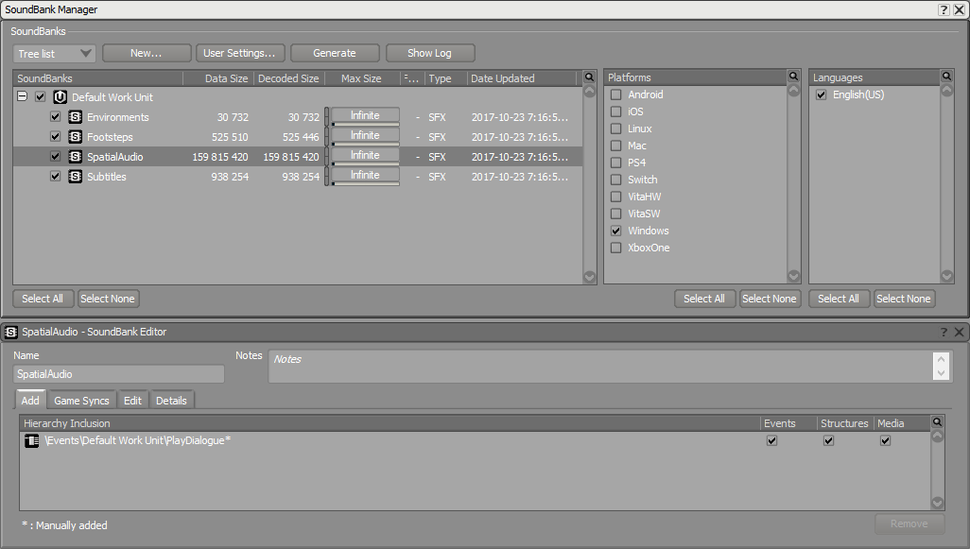Open search in Languages list header
Image resolution: width=970 pixels, height=549 pixels.
(947, 77)
